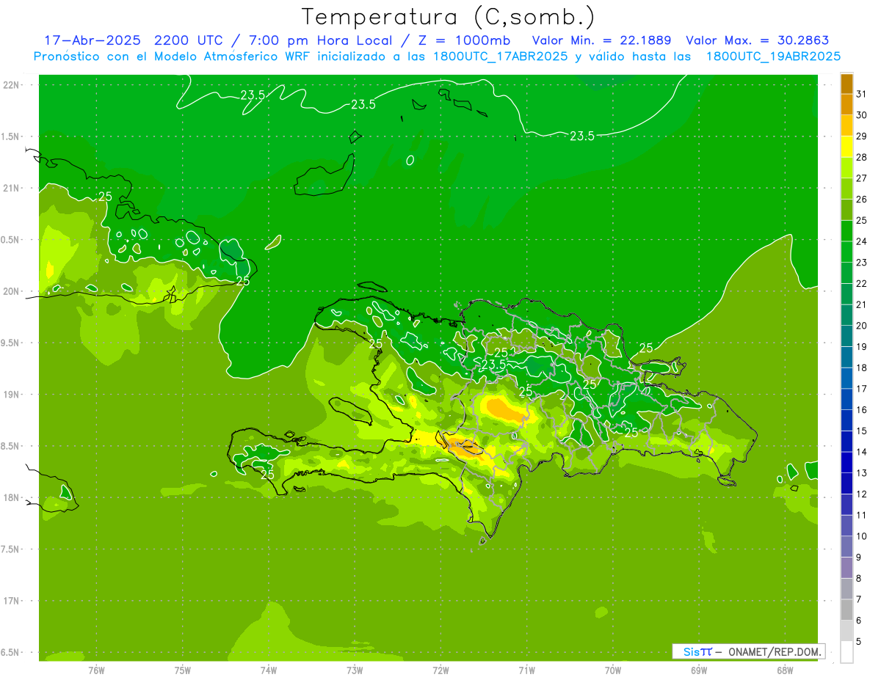Click the '17N' latitude label

[12, 601]
